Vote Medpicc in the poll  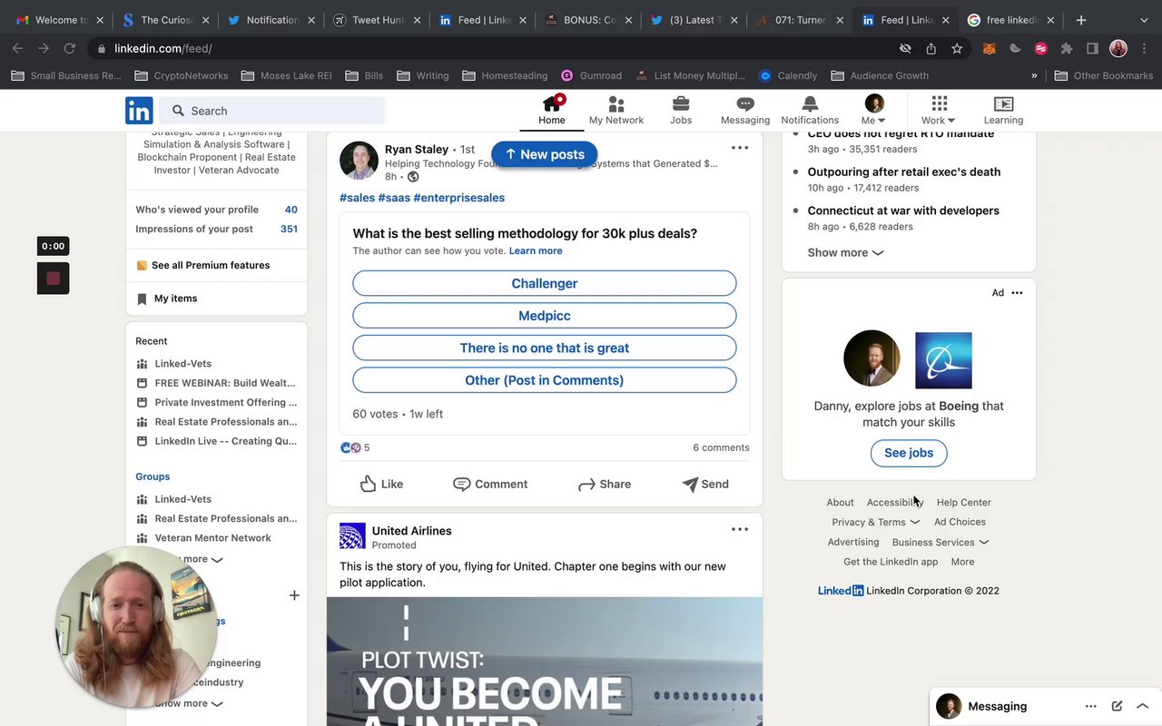pos(545,316)
